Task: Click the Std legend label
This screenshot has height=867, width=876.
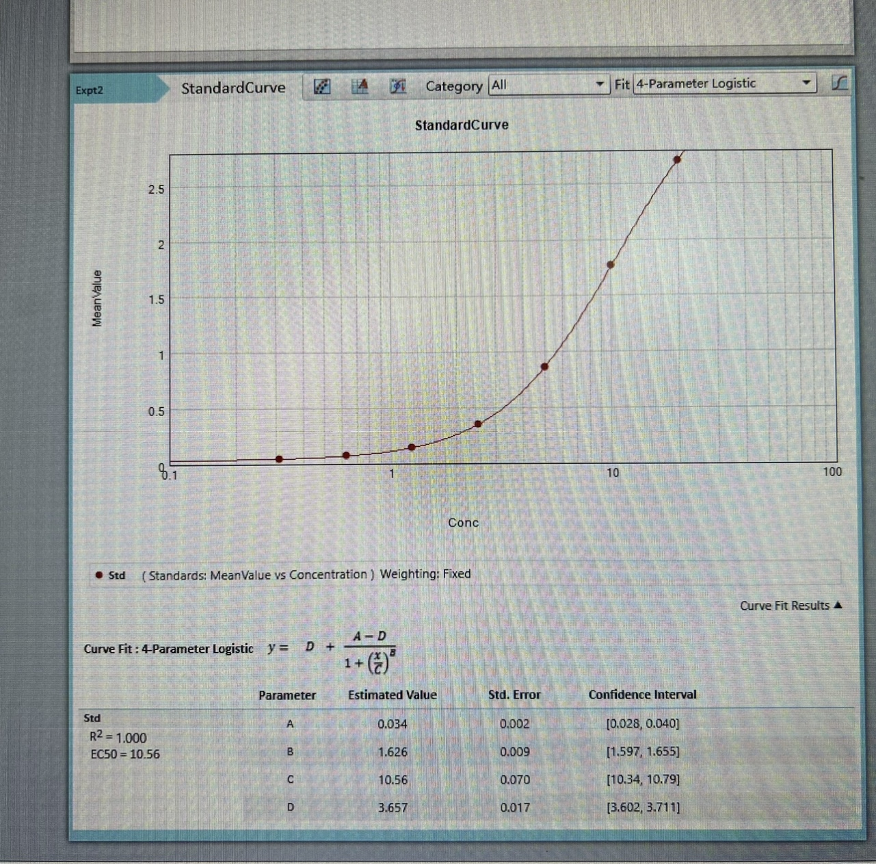Action: point(117,575)
